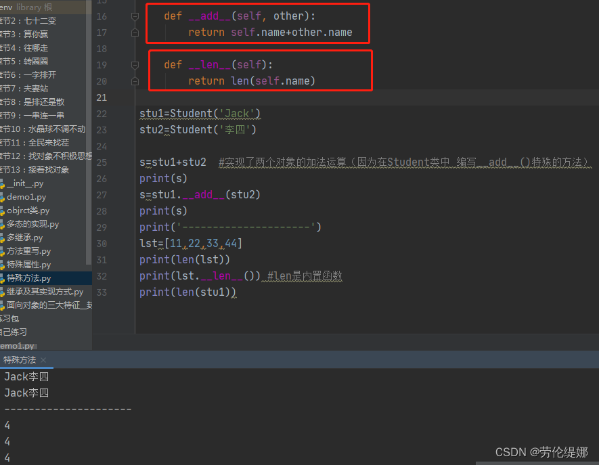Select the 章节11：全民来找茬 folder

(35, 143)
